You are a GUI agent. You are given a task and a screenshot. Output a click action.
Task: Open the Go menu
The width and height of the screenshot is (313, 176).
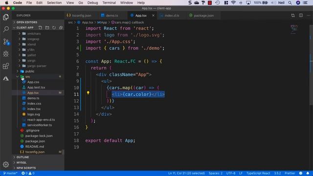coord(81,3)
